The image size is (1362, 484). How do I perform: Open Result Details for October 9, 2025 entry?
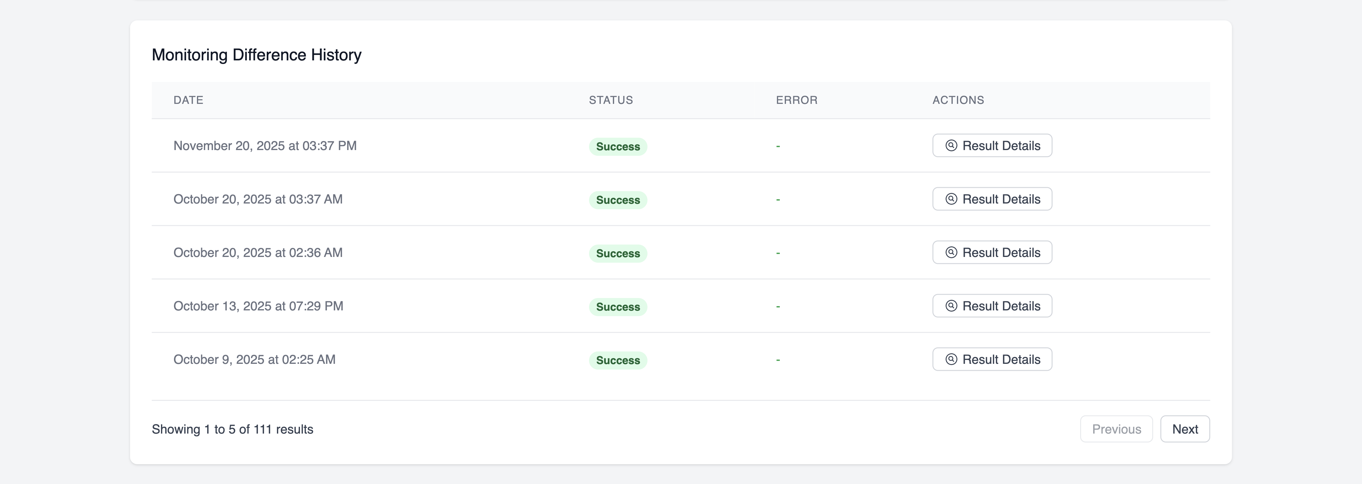coord(992,359)
